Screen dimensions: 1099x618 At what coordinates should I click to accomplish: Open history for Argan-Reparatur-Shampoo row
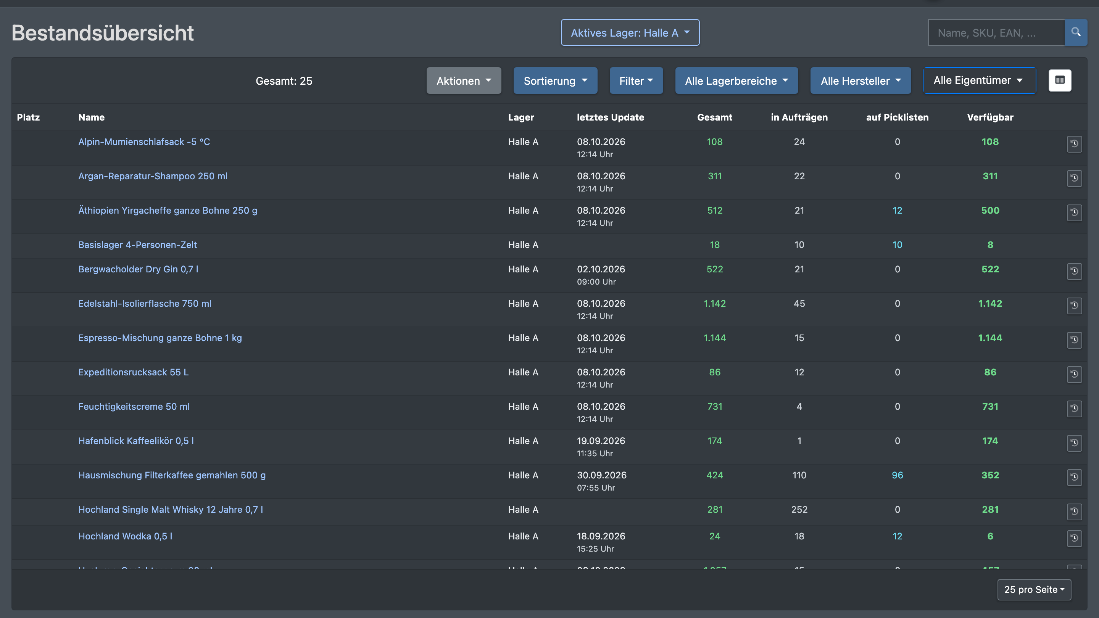click(1074, 178)
